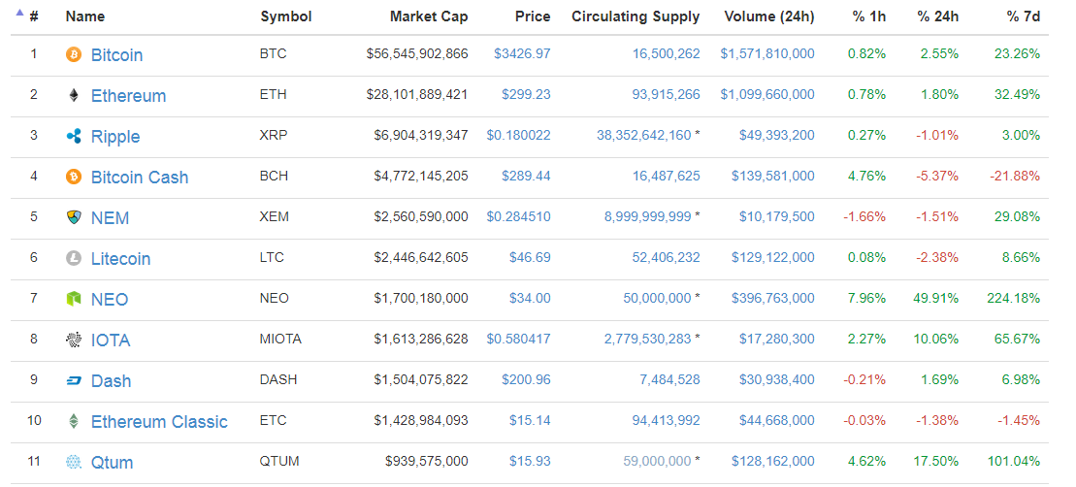Click the Bitcoin Cash logo icon

coord(74,178)
